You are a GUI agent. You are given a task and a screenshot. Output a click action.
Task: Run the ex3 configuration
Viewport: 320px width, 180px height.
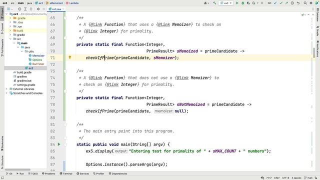click(237, 3)
